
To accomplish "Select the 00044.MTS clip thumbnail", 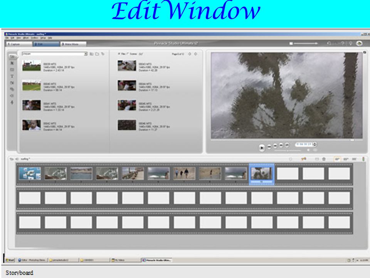I will pos(127,85).
